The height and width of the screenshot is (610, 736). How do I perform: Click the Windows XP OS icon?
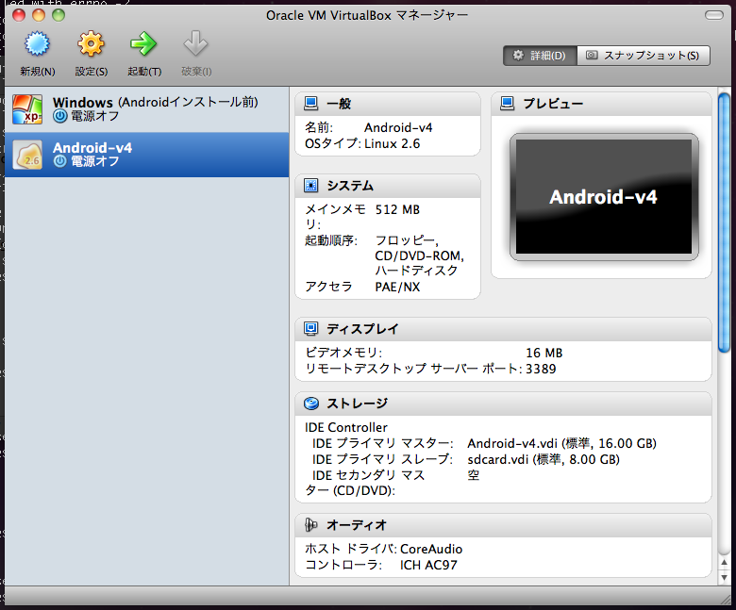pos(27,109)
